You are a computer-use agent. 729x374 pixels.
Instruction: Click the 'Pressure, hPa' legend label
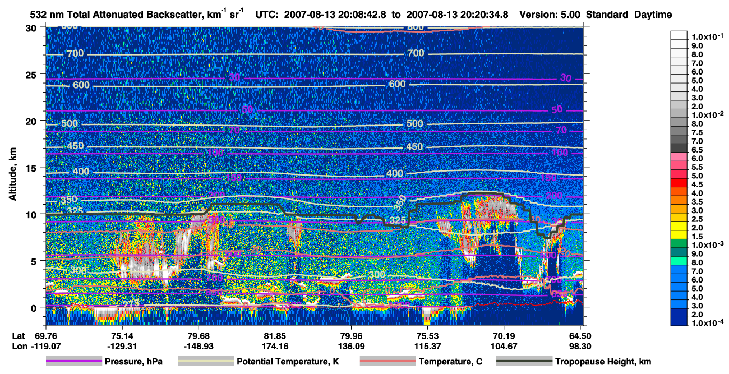point(133,362)
